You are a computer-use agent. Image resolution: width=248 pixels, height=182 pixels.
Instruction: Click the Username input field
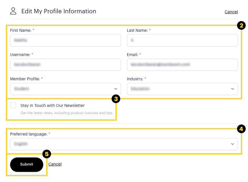(x=65, y=65)
